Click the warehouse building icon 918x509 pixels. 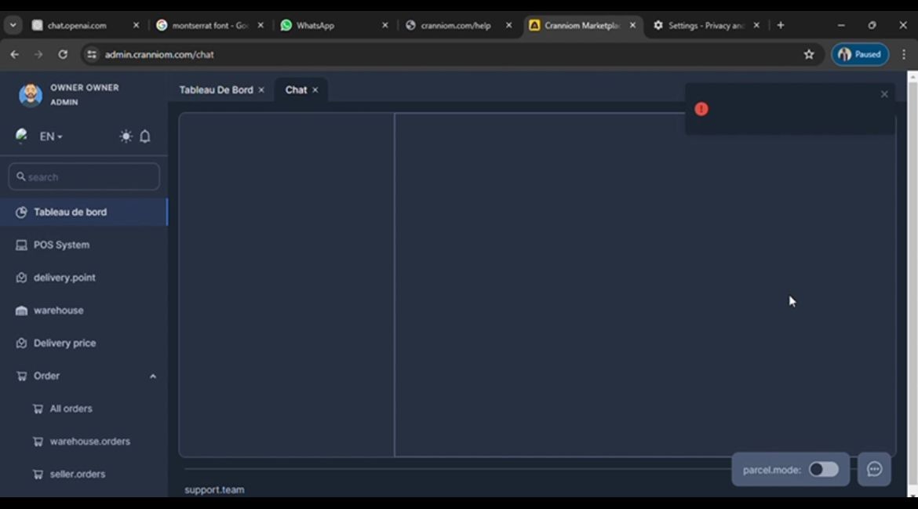(x=21, y=311)
